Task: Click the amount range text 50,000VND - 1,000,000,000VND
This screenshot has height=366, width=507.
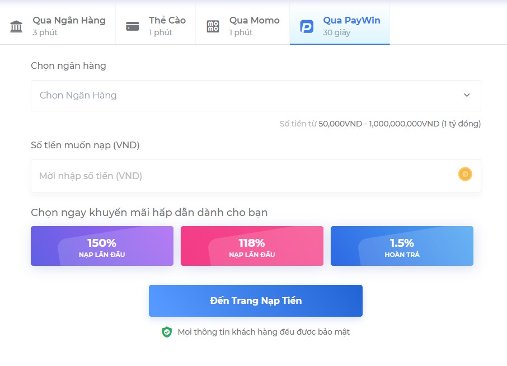Action: click(379, 124)
